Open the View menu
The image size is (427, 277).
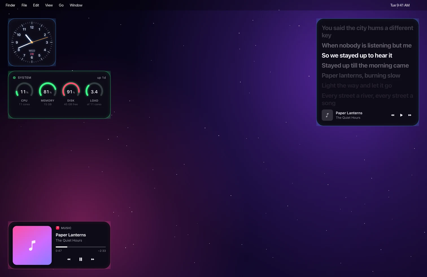click(x=49, y=5)
